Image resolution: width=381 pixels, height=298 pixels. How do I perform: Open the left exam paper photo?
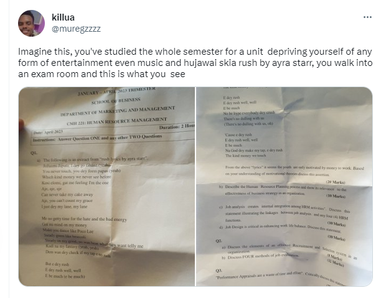[x=106, y=187]
